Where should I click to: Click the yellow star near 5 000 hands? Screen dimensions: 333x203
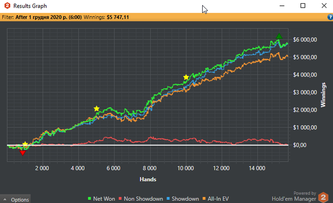[x=97, y=109]
